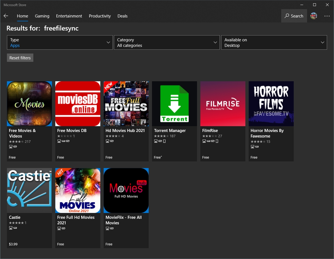
Task: Click the 217 ratings count
Action: pyautogui.click(x=28, y=142)
